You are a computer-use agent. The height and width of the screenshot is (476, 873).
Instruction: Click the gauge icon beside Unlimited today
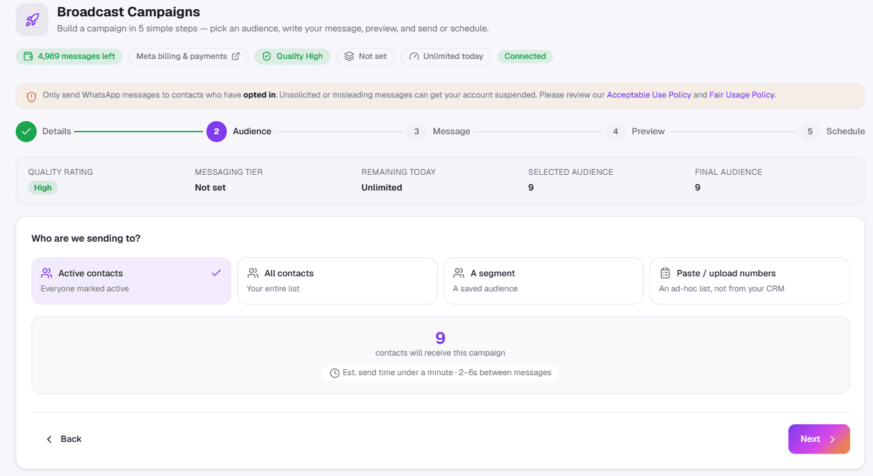(x=414, y=56)
